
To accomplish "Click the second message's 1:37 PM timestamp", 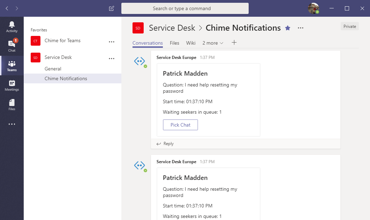I will (207, 162).
